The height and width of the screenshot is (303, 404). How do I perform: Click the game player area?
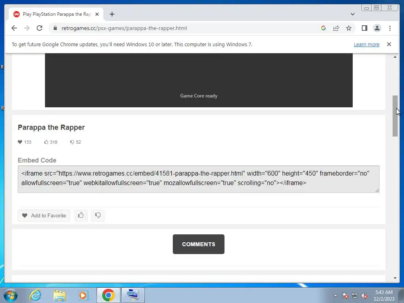[x=199, y=80]
